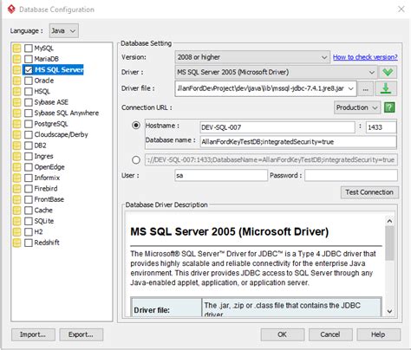Click the green question mark help icon
This screenshot has width=411, height=350.
click(389, 107)
